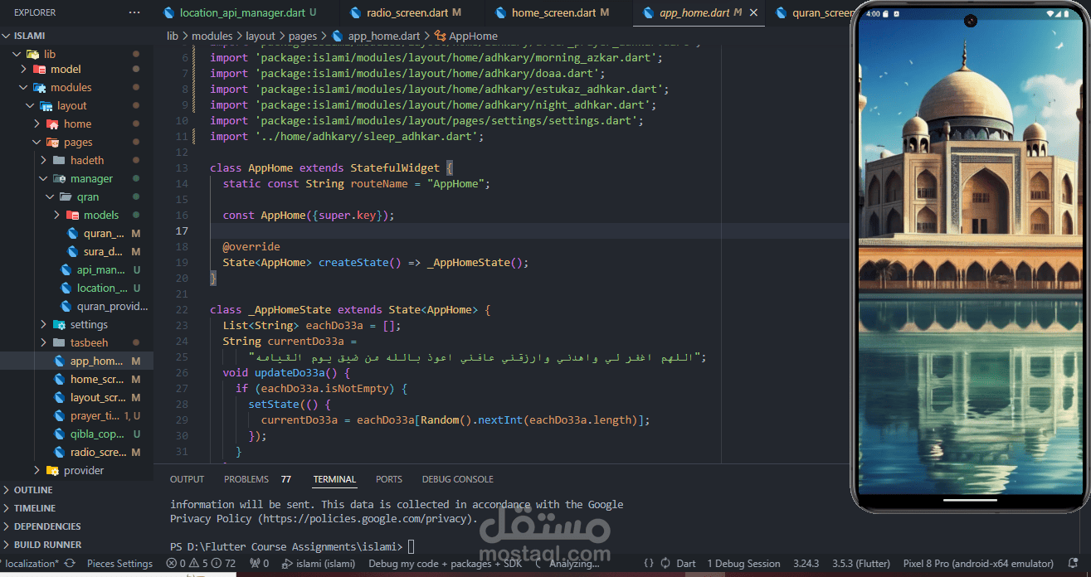This screenshot has width=1091, height=577.
Task: Open the Explorer more actions ellipsis
Action: [x=134, y=12]
